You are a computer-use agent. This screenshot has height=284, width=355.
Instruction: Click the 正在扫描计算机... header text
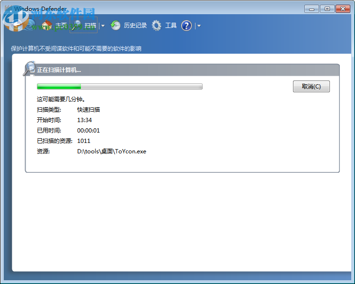click(59, 70)
